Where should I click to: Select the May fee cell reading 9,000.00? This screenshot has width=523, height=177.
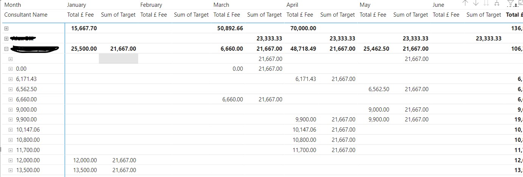click(379, 110)
